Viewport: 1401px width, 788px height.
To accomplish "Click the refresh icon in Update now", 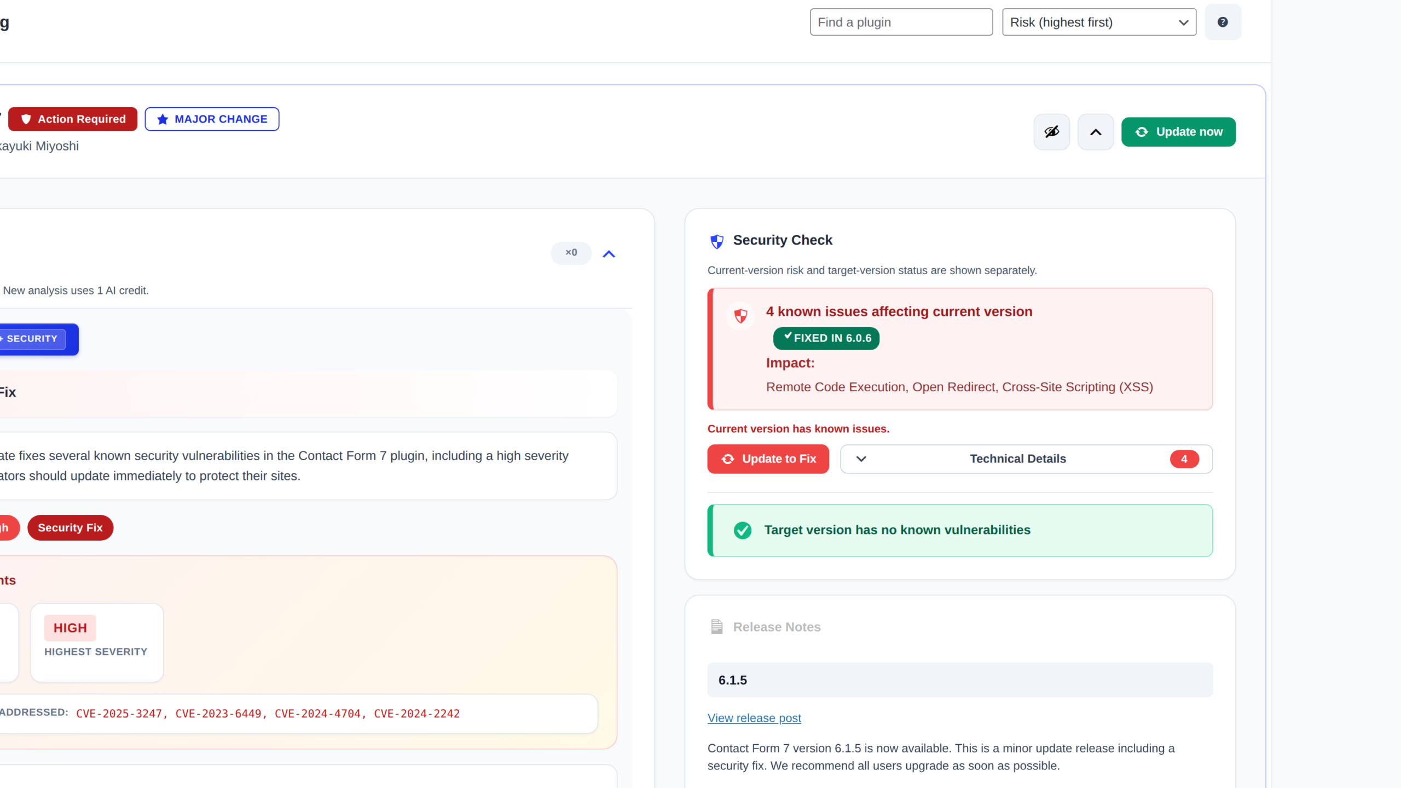I will (x=1142, y=132).
